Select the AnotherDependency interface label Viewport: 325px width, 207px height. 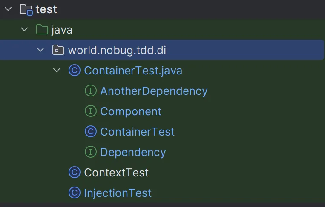154,91
